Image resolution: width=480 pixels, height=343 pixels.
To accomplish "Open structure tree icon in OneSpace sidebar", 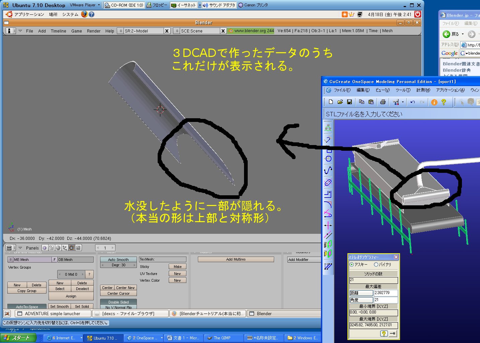I will click(x=328, y=128).
